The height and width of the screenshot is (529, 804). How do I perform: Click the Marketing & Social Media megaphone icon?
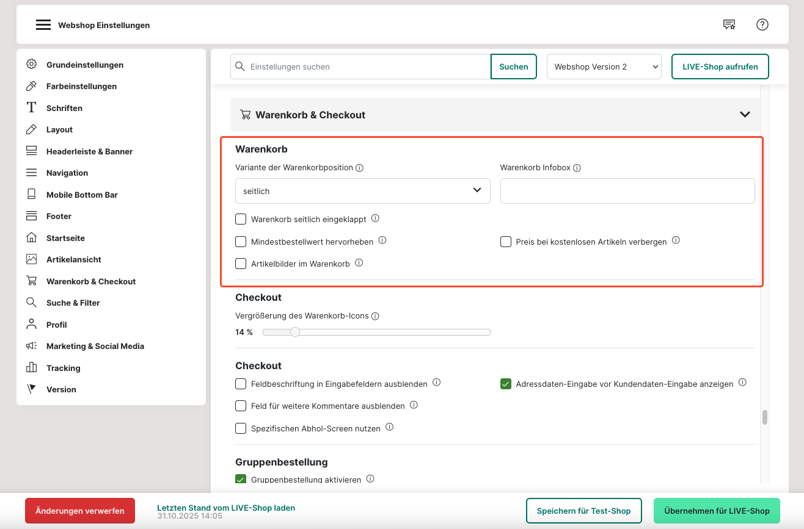pos(31,346)
